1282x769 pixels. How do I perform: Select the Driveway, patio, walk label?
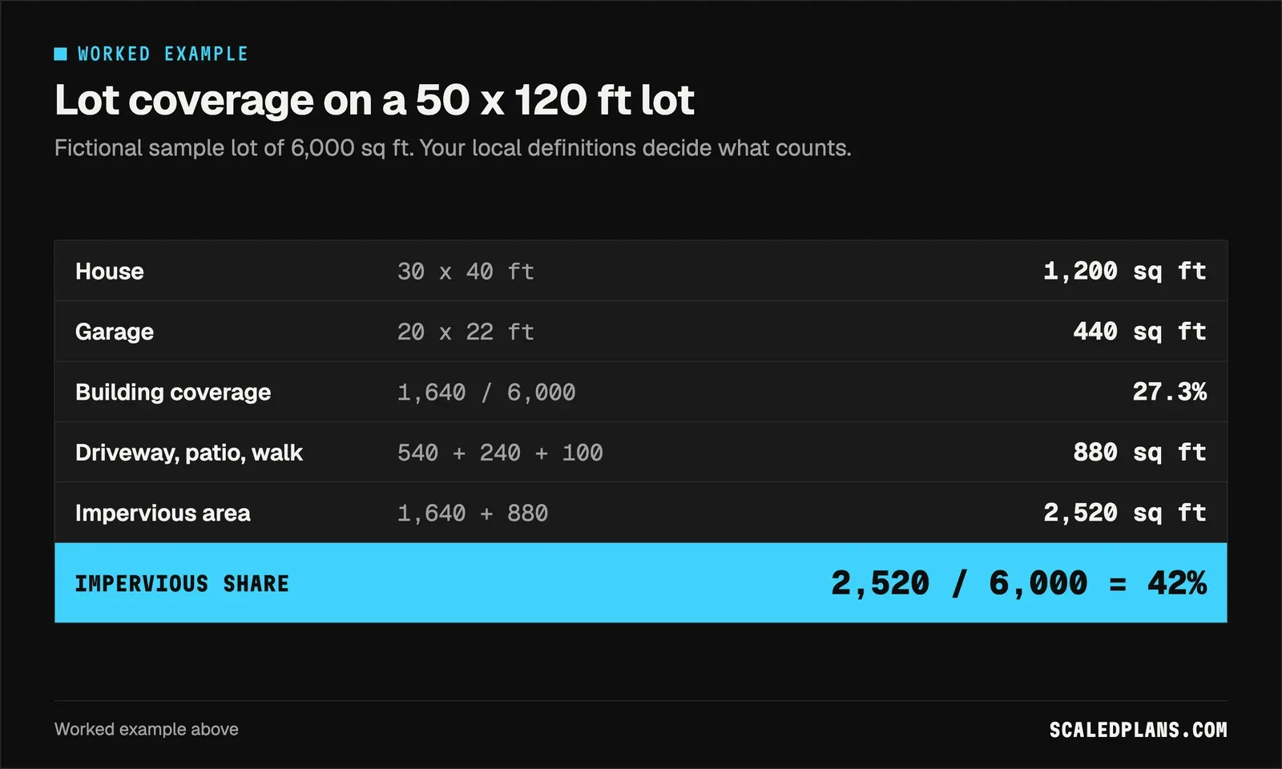[189, 453]
